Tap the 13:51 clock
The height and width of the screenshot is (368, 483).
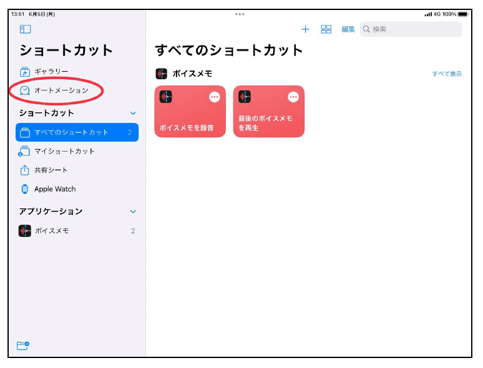click(x=17, y=14)
